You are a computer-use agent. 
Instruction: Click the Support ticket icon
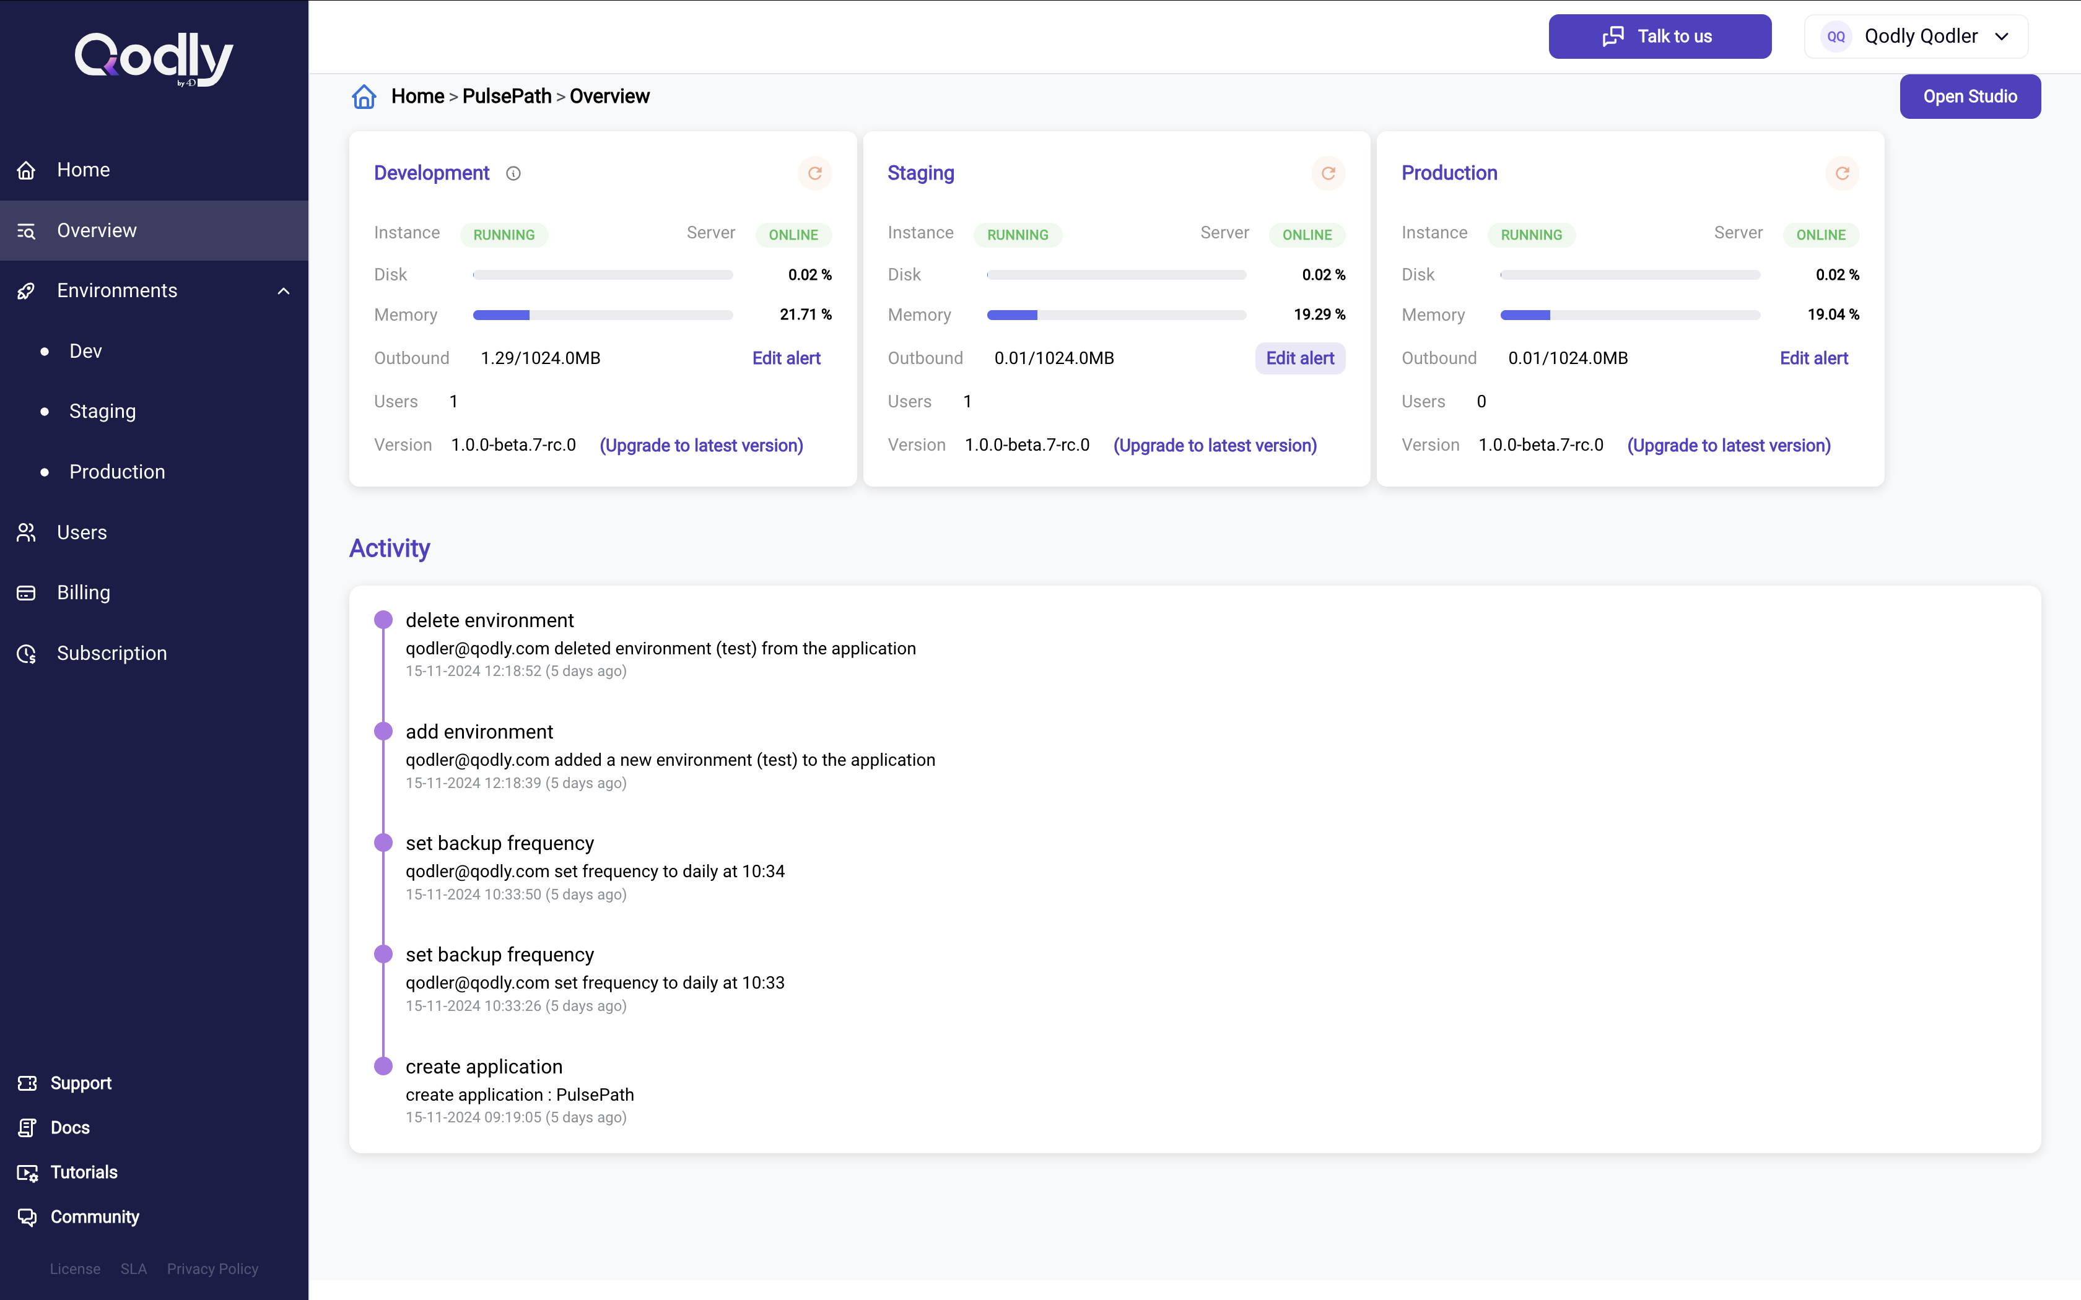click(27, 1083)
